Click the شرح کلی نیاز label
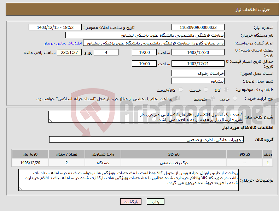 click(x=259, y=117)
